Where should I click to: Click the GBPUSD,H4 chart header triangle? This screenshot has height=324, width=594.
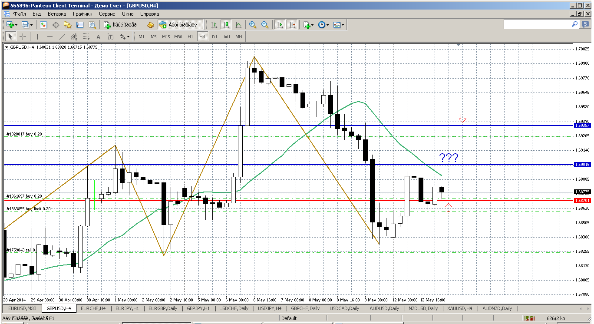coord(7,47)
